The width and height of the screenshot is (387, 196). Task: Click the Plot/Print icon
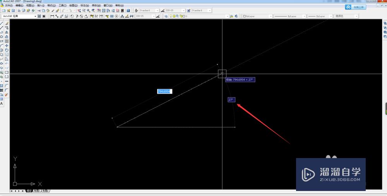coord(19,10)
